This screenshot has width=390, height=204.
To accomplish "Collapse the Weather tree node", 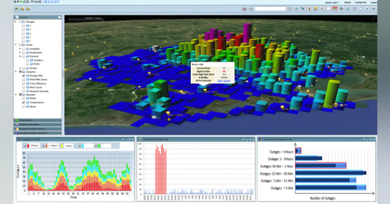I will point(16,95).
